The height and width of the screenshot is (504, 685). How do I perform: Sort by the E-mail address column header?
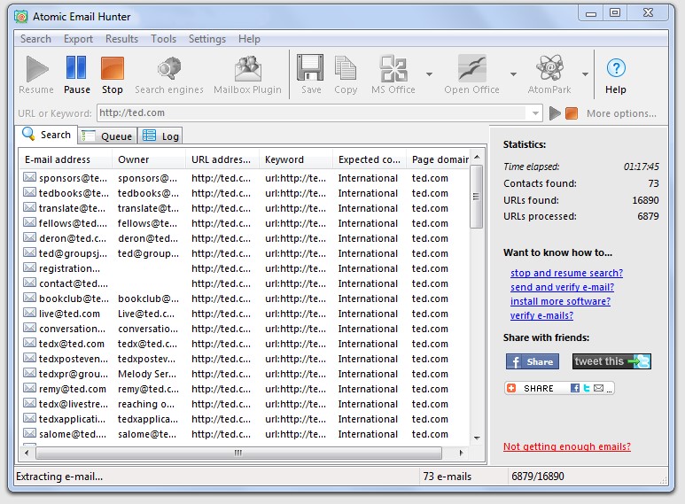[66, 159]
